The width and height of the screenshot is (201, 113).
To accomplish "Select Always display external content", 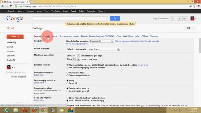I will click(x=68, y=65).
